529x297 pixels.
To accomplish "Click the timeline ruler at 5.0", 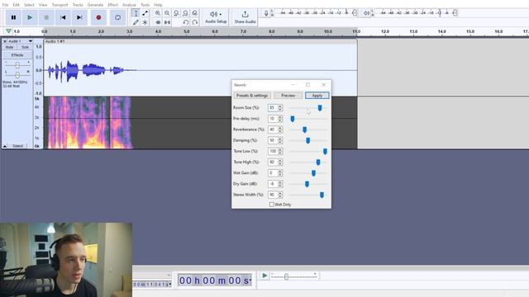I will (x=187, y=31).
